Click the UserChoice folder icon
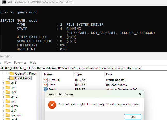The height and width of the screenshot is (120, 167). 12,78
